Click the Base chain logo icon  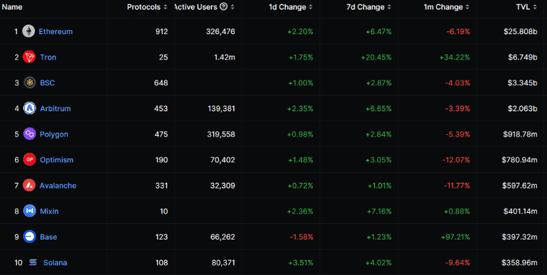click(x=29, y=237)
